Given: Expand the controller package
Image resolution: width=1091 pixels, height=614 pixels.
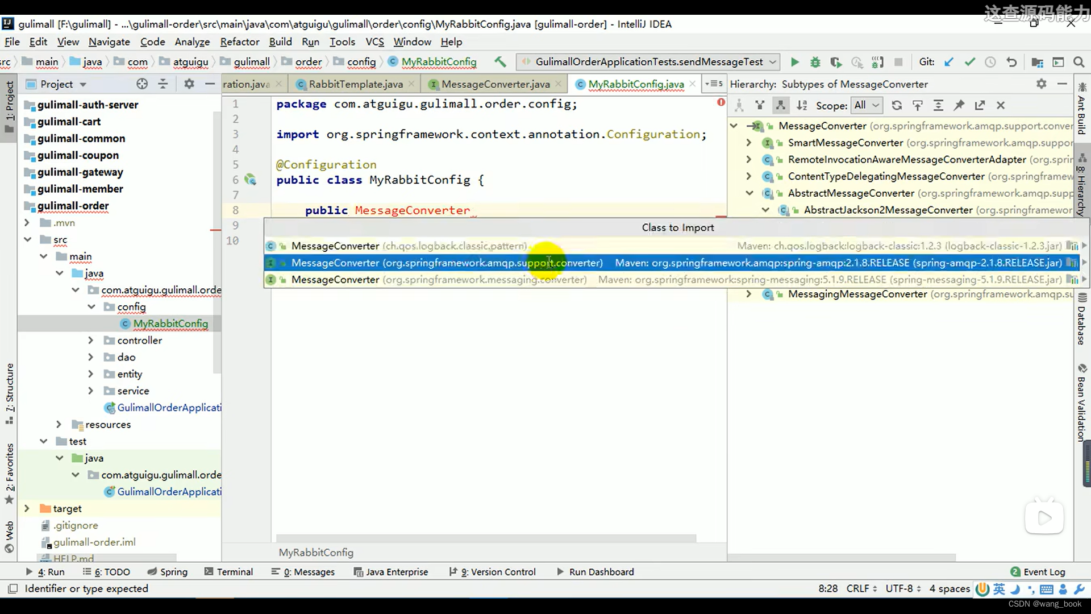Looking at the screenshot, I should [90, 341].
